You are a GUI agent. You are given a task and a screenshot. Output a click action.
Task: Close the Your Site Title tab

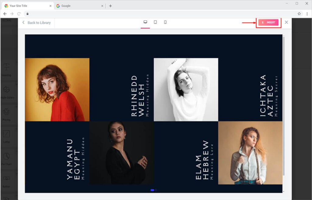51,6
